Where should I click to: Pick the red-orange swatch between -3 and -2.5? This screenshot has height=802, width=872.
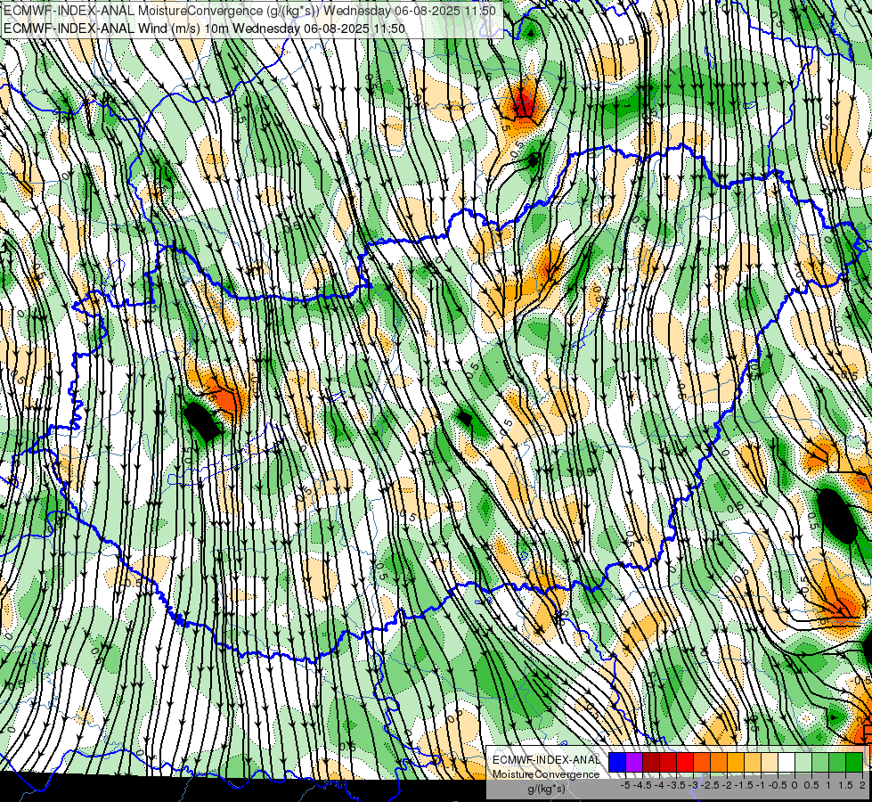(x=702, y=762)
